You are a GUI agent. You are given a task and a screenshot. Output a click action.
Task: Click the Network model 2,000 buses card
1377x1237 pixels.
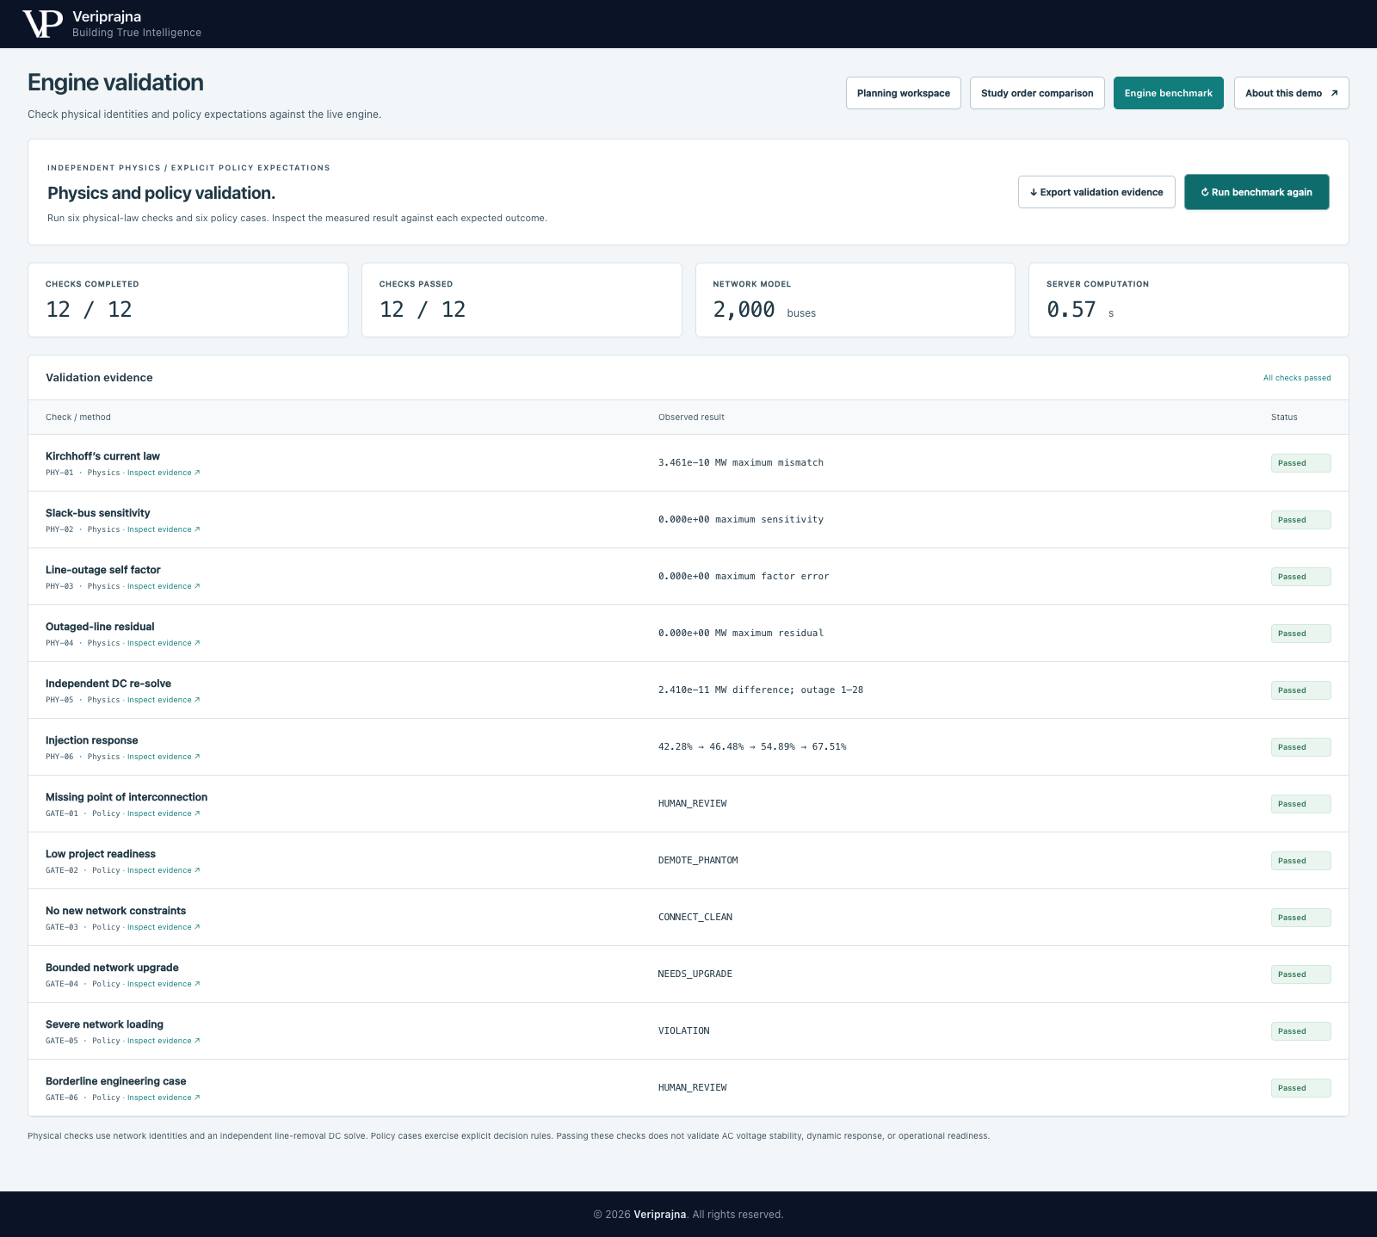[x=855, y=300]
